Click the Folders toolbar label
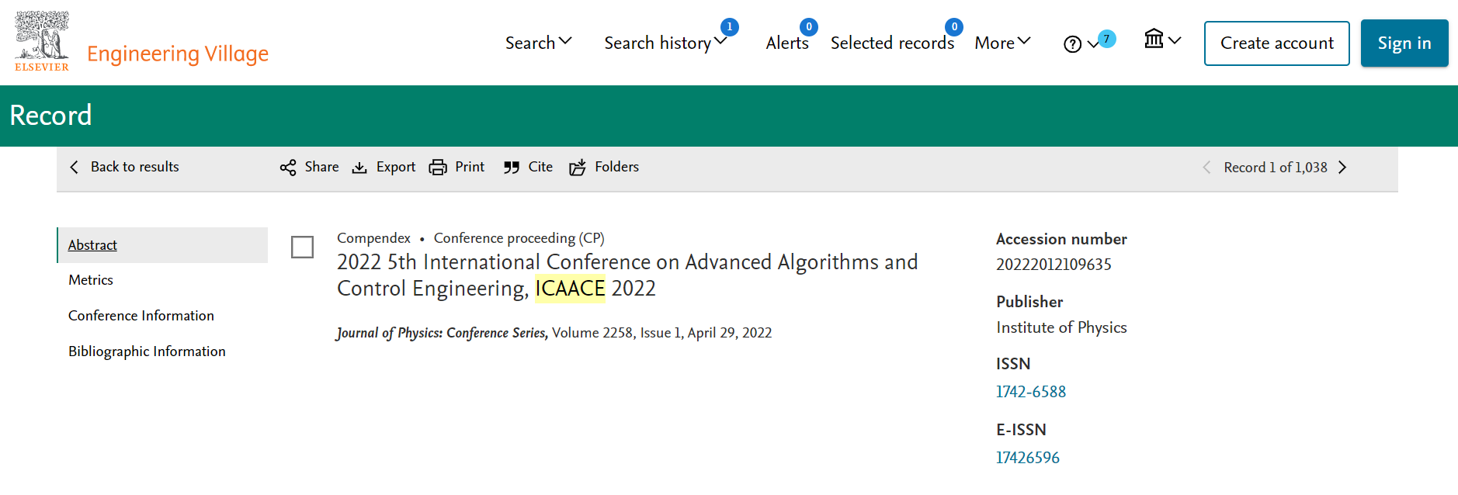 pos(617,167)
